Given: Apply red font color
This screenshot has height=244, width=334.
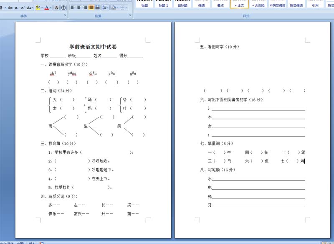Looking at the screenshot, I should [x=47, y=8].
